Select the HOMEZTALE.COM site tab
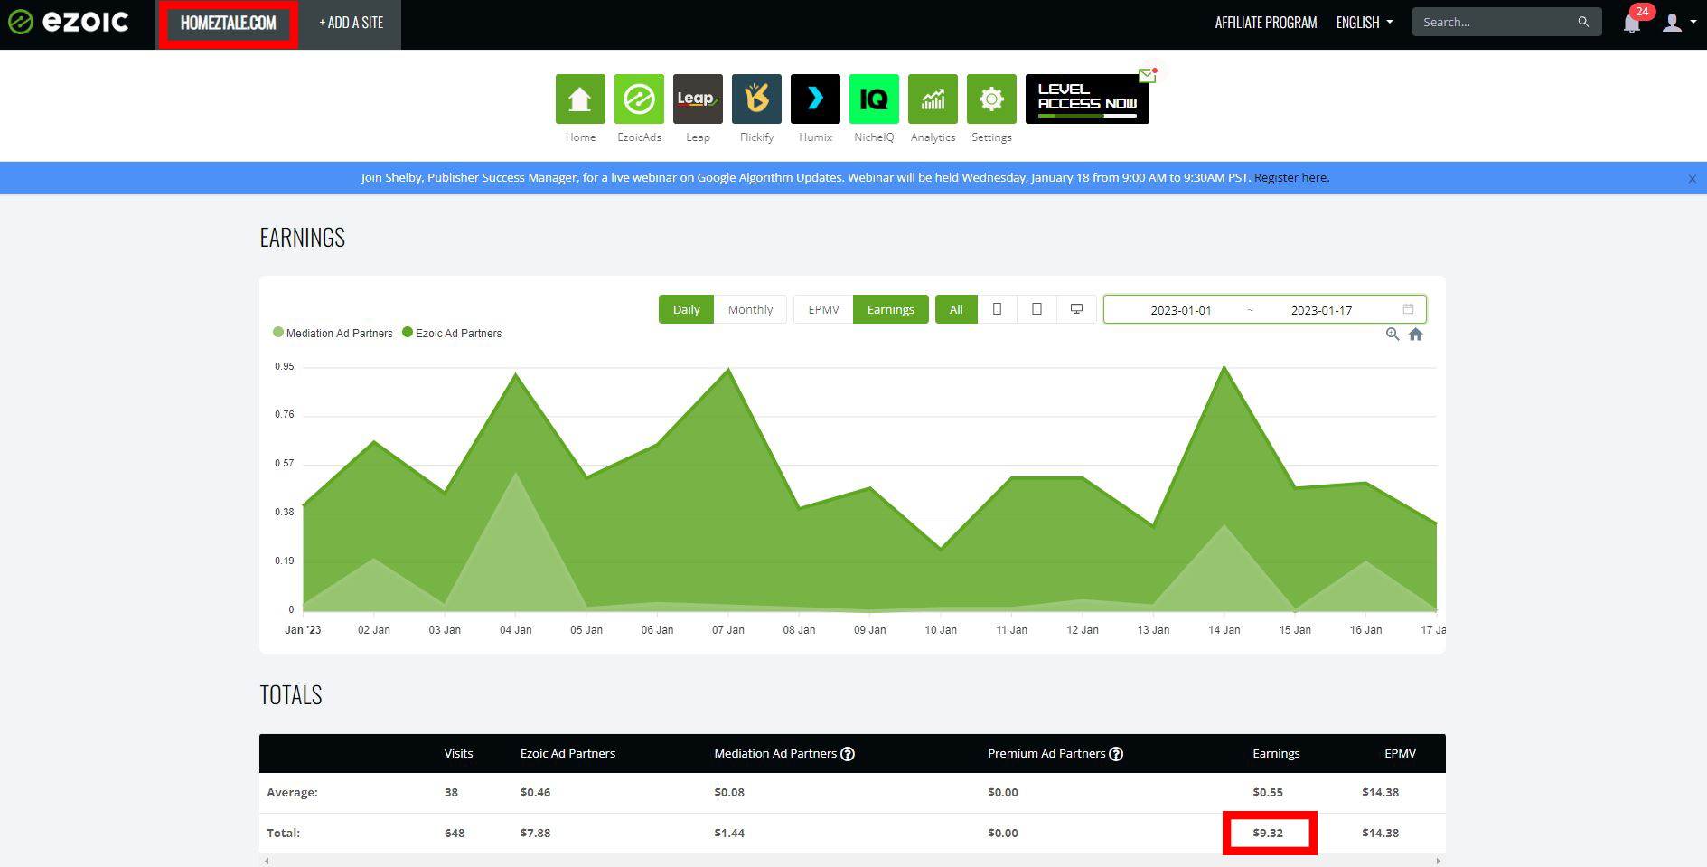Screen dimensions: 1707x867 click(228, 24)
